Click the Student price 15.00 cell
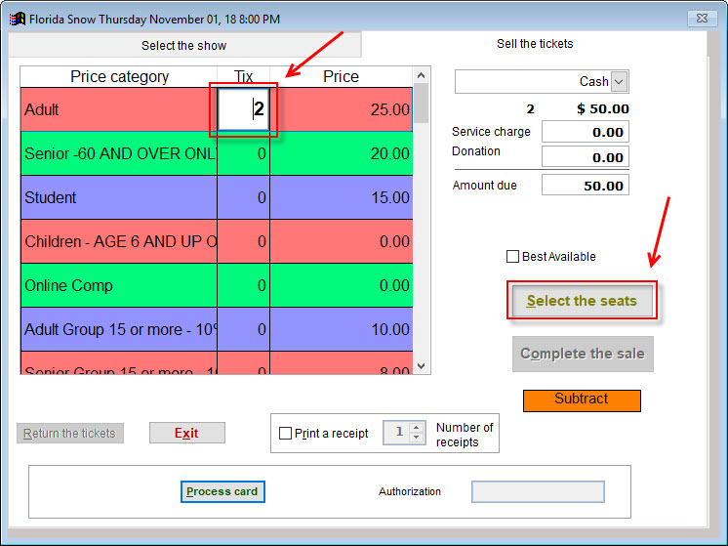The image size is (728, 546). [x=342, y=197]
